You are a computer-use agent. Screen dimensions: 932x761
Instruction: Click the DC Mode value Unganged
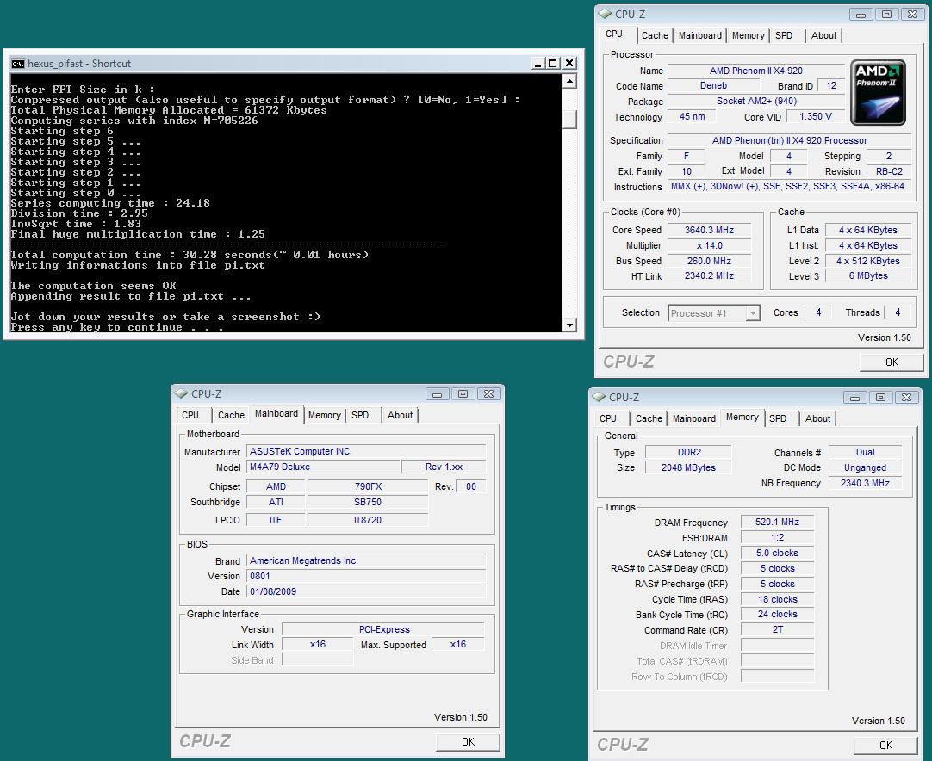click(x=865, y=467)
